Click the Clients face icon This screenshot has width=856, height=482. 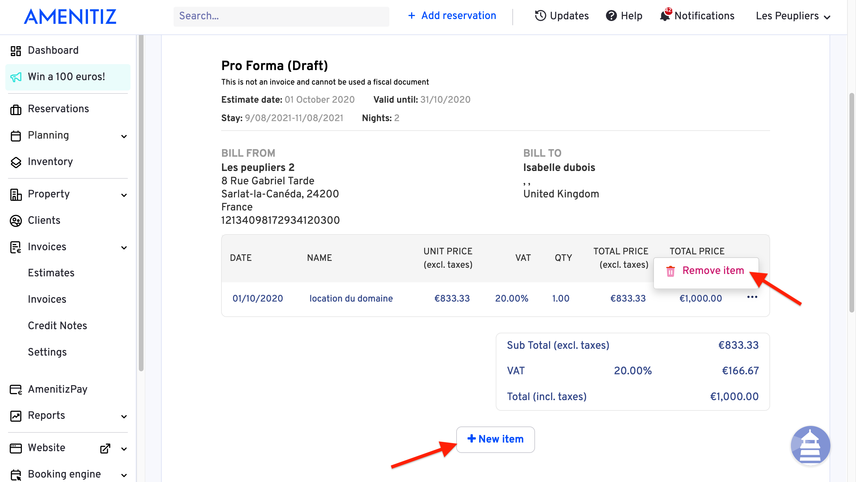16,221
